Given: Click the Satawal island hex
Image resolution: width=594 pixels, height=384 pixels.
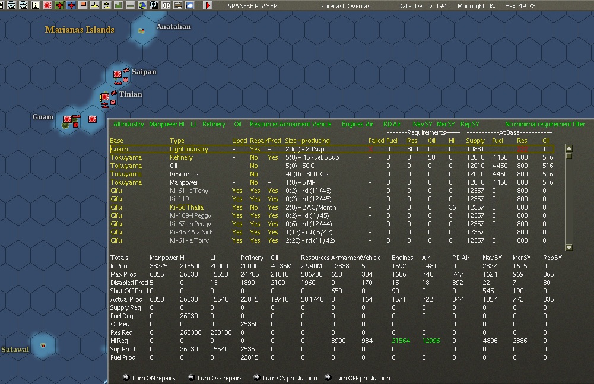Looking at the screenshot, I should click(43, 345).
